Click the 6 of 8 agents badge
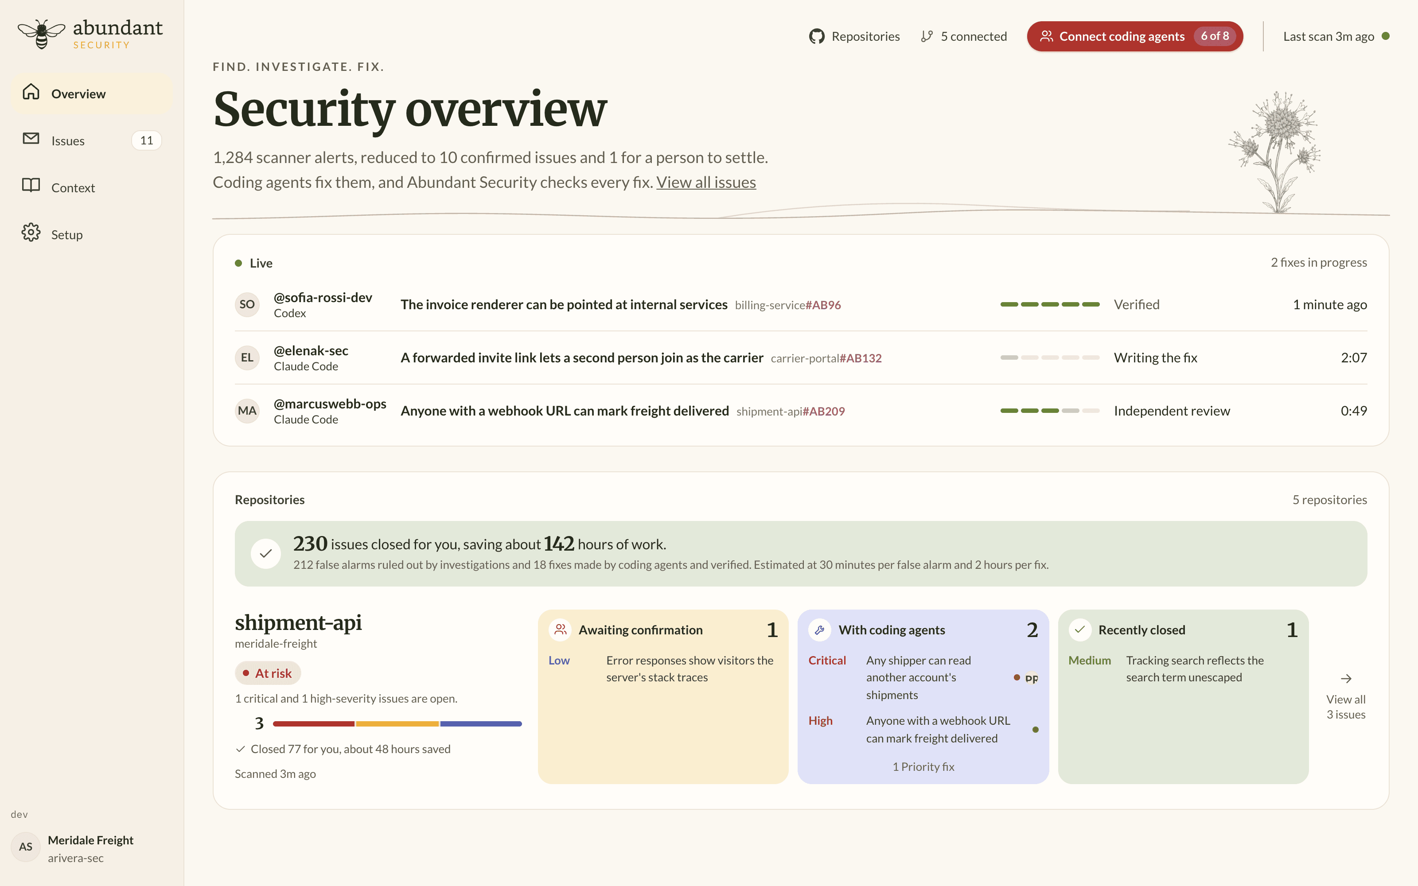The width and height of the screenshot is (1418, 886). coord(1215,36)
